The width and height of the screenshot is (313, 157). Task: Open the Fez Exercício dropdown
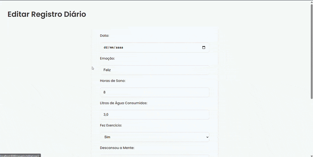tap(155, 137)
